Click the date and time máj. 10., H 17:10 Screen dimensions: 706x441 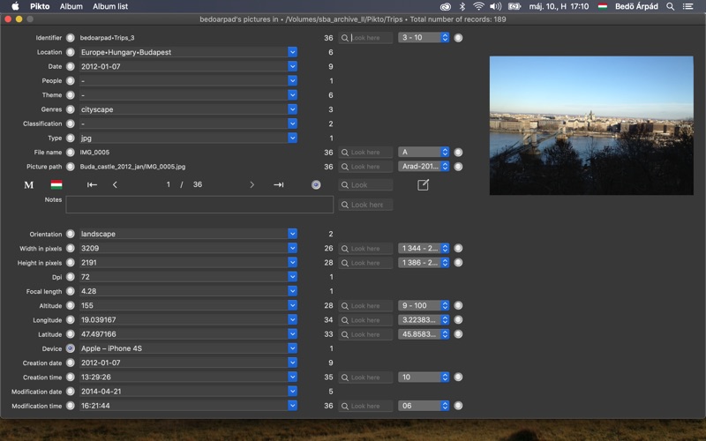click(x=559, y=6)
